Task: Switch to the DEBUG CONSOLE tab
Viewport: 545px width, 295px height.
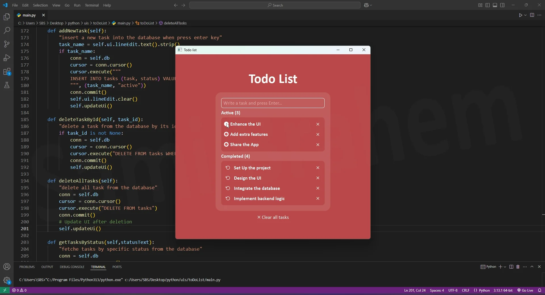Action: point(72,267)
